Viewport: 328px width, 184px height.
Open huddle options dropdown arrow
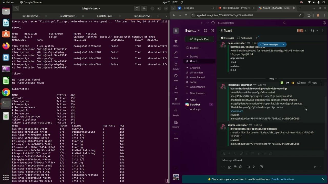click(317, 31)
